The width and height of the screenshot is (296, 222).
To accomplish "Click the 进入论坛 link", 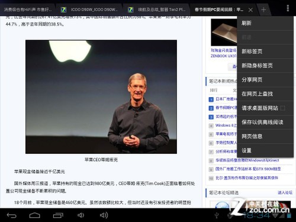I will click(285, 192).
